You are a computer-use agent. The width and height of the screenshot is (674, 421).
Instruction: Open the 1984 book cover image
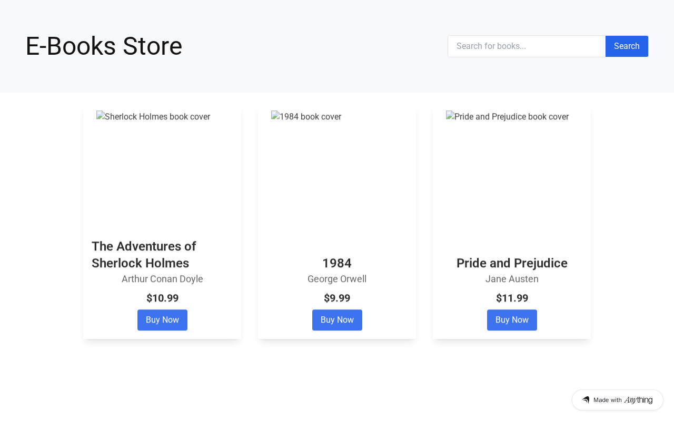pyautogui.click(x=306, y=117)
